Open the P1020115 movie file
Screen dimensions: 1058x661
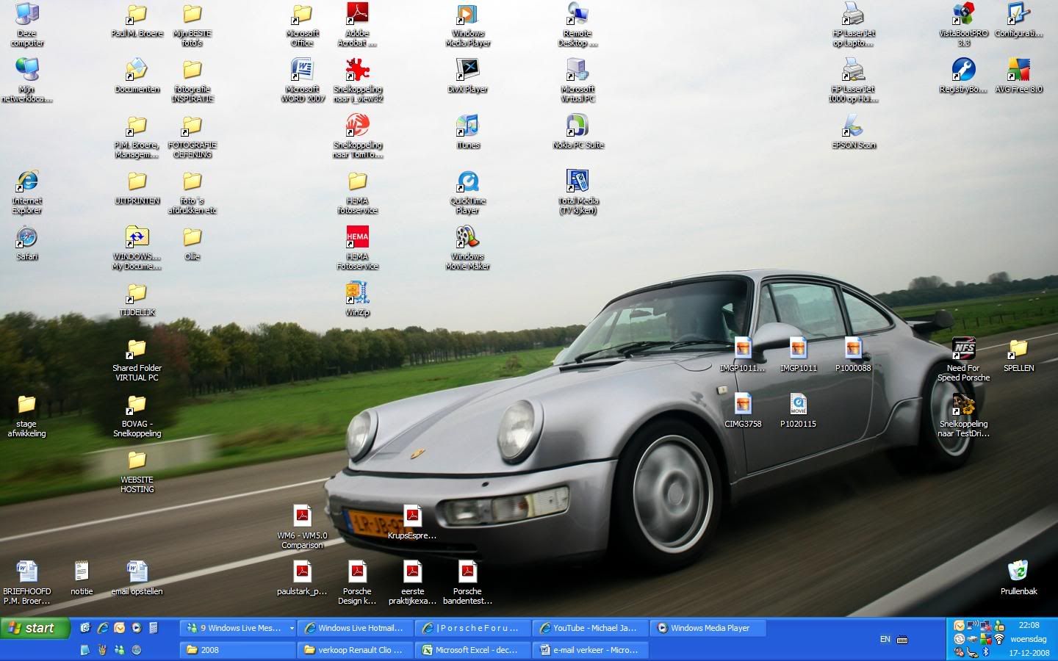(x=798, y=411)
